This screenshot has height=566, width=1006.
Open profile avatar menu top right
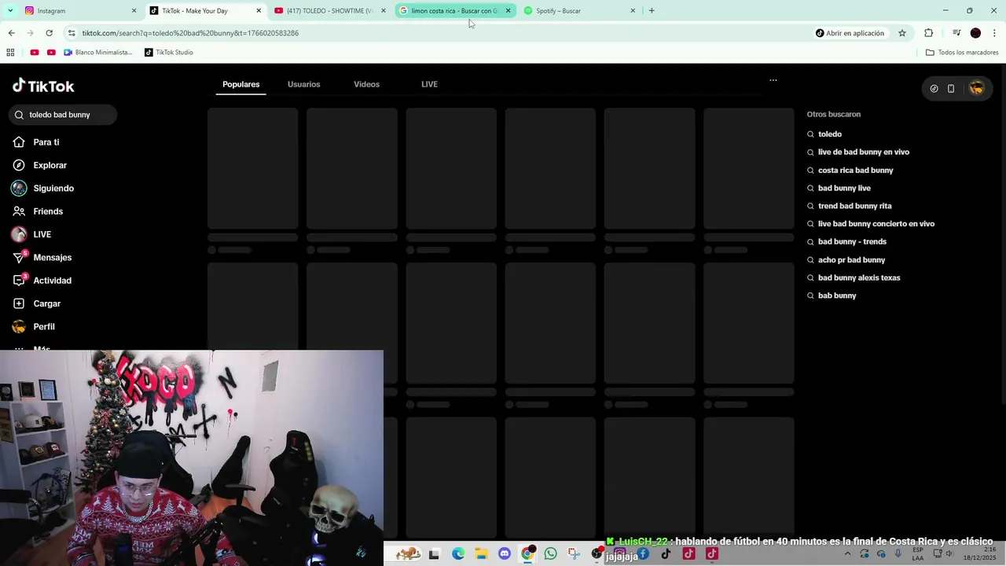(976, 89)
